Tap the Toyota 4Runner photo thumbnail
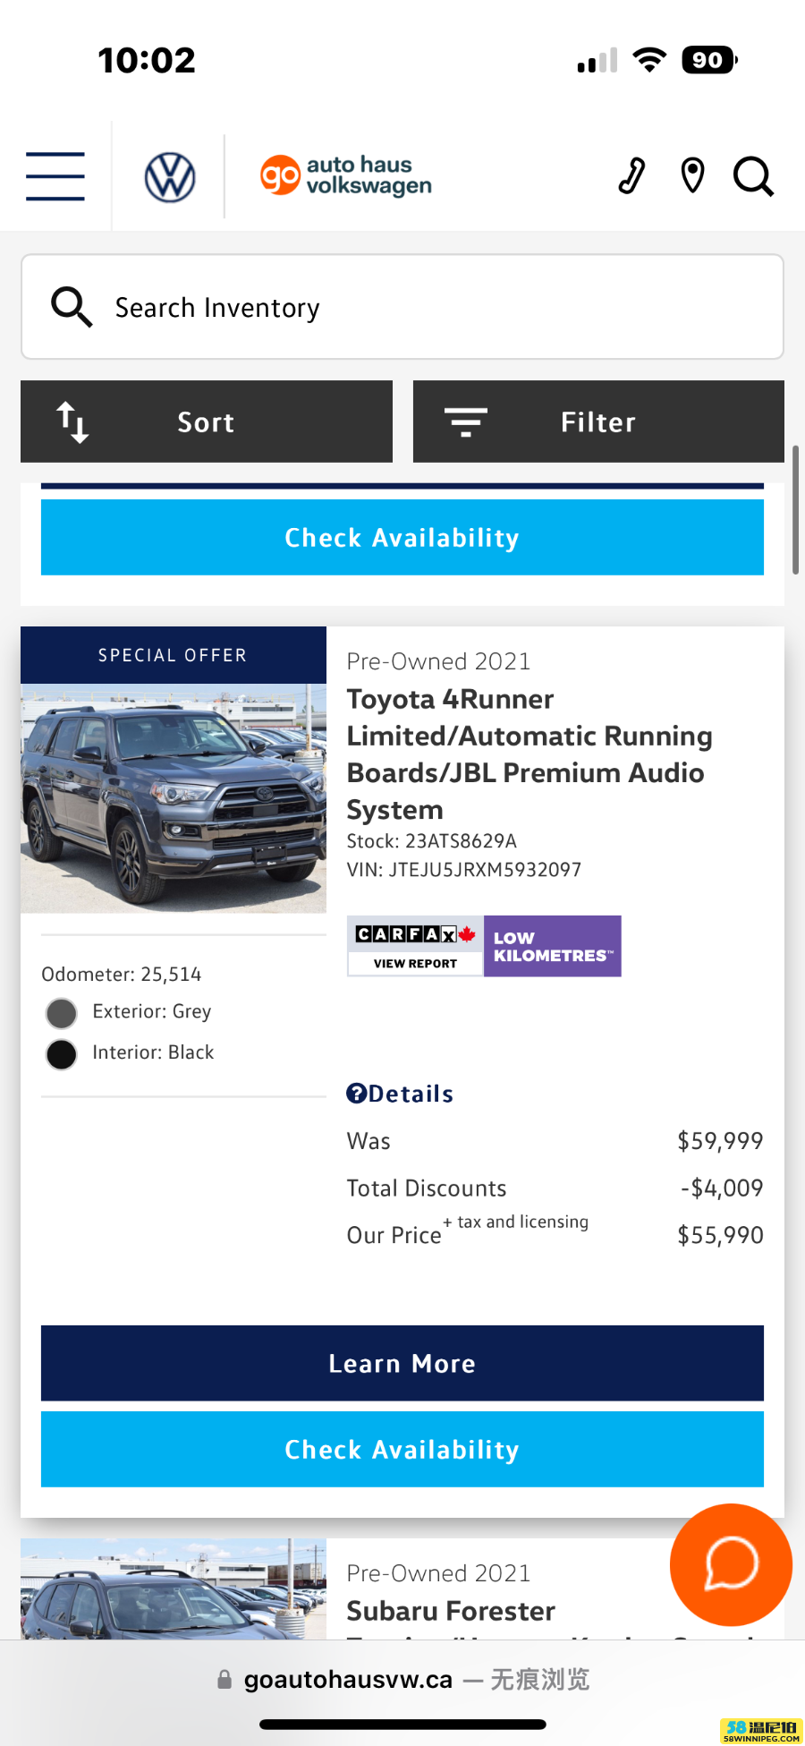 [174, 798]
